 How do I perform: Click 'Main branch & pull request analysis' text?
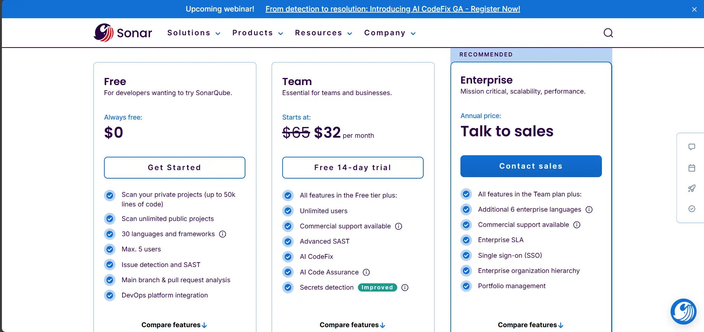tap(176, 280)
